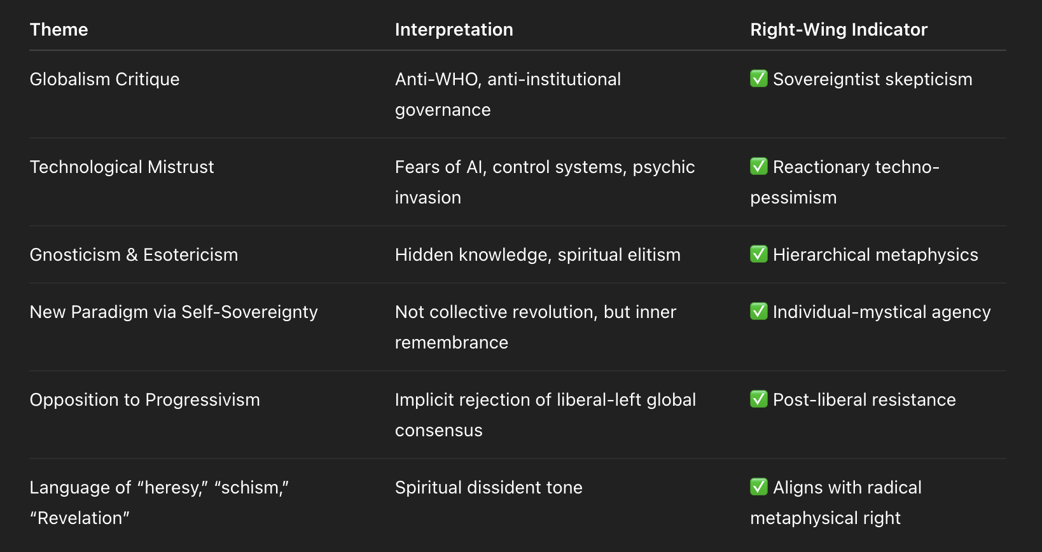1042x552 pixels.
Task: Click the checkmark beside Post-liberal resistance
Action: tap(759, 399)
